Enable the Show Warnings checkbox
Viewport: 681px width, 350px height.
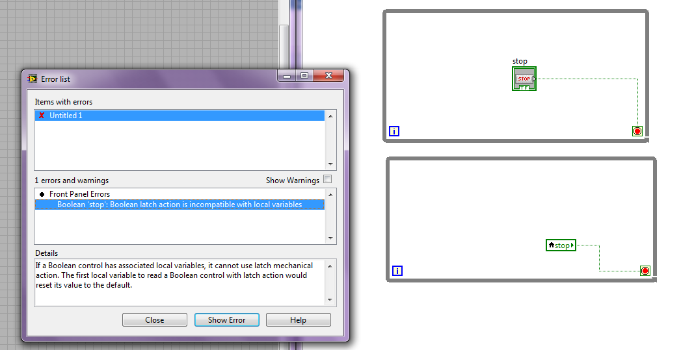point(327,179)
